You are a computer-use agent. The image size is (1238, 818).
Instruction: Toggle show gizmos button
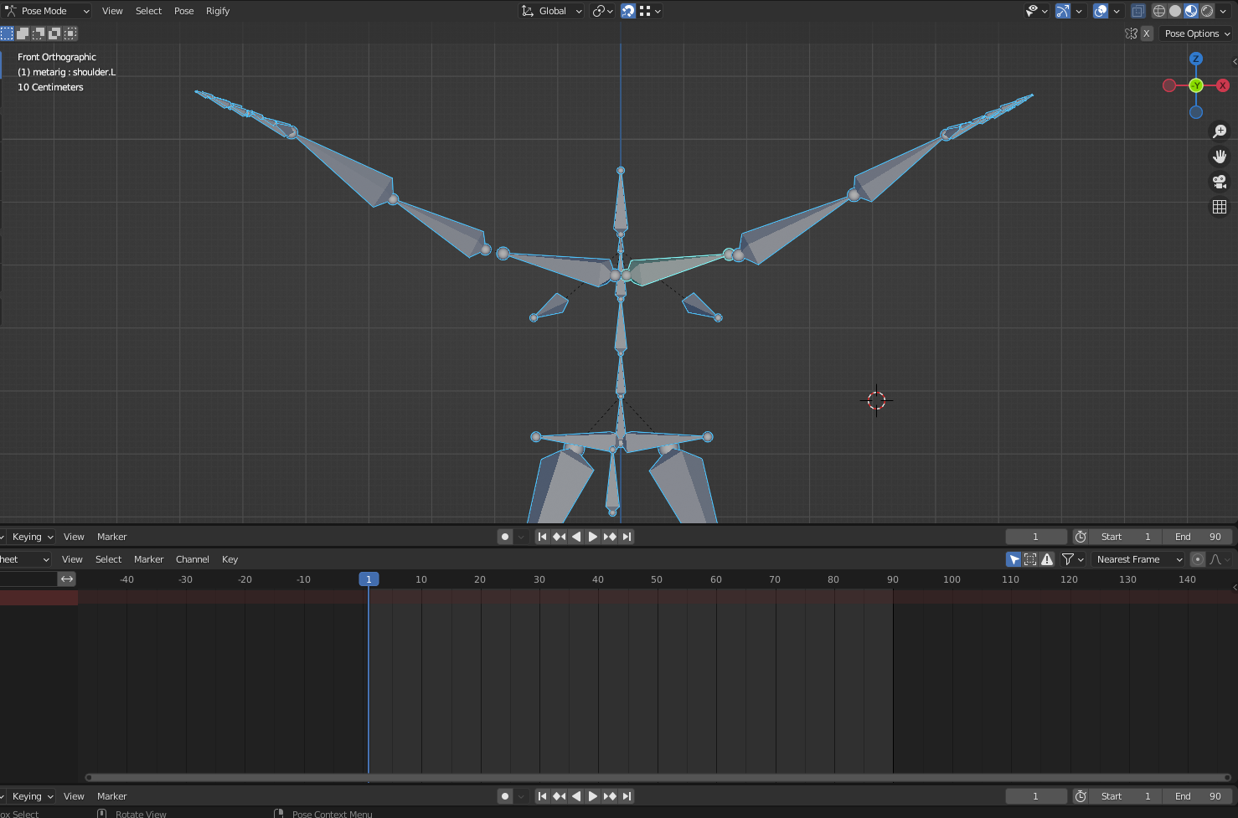(1063, 11)
